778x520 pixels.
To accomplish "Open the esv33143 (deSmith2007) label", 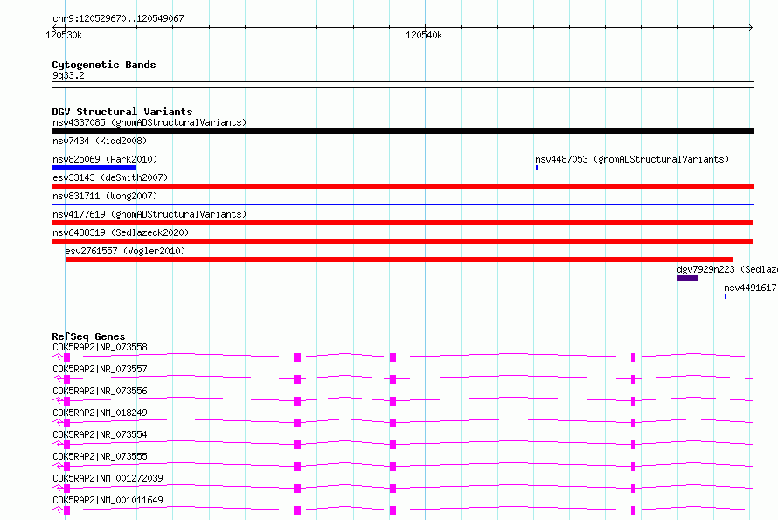I will [110, 177].
